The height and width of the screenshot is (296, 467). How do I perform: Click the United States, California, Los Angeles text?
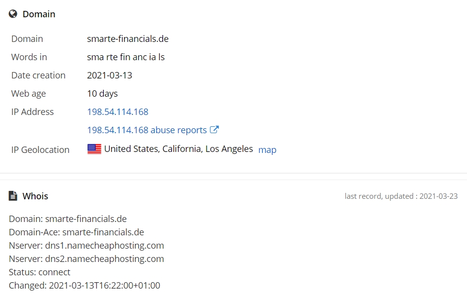tap(178, 149)
